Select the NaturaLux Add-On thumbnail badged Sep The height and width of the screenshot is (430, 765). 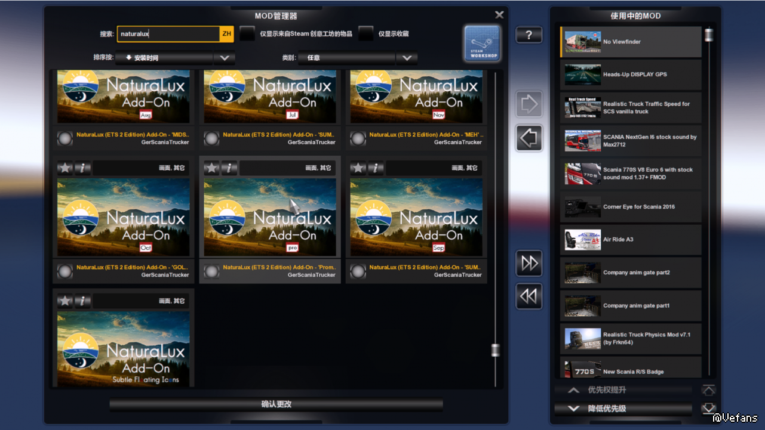click(x=416, y=217)
